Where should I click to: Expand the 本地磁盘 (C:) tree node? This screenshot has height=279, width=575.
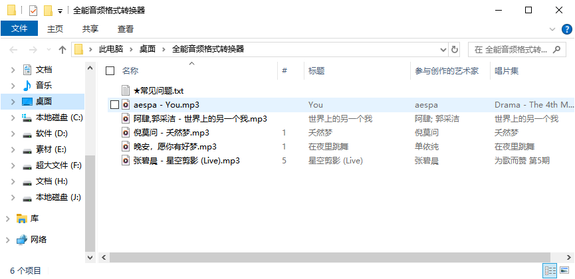[13, 118]
